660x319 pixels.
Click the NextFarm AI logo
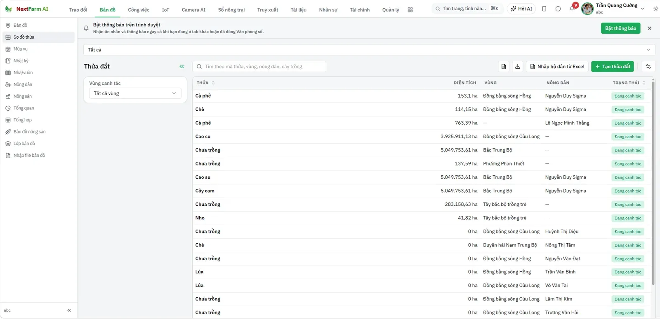coord(27,9)
